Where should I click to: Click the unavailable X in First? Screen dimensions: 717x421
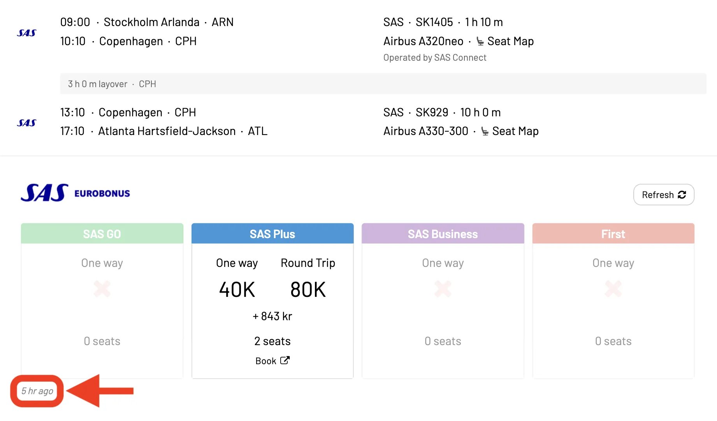613,289
